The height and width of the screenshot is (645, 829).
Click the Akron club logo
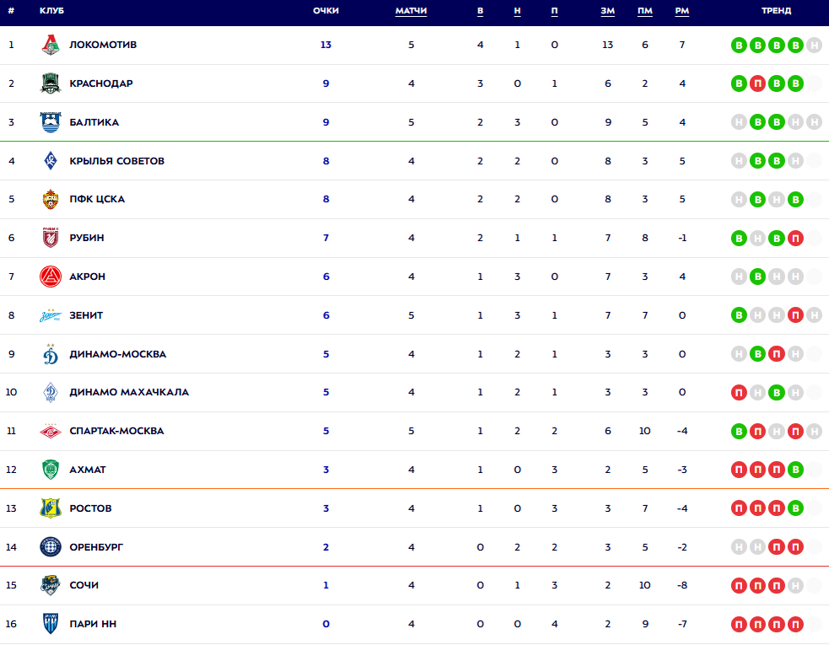tap(51, 277)
